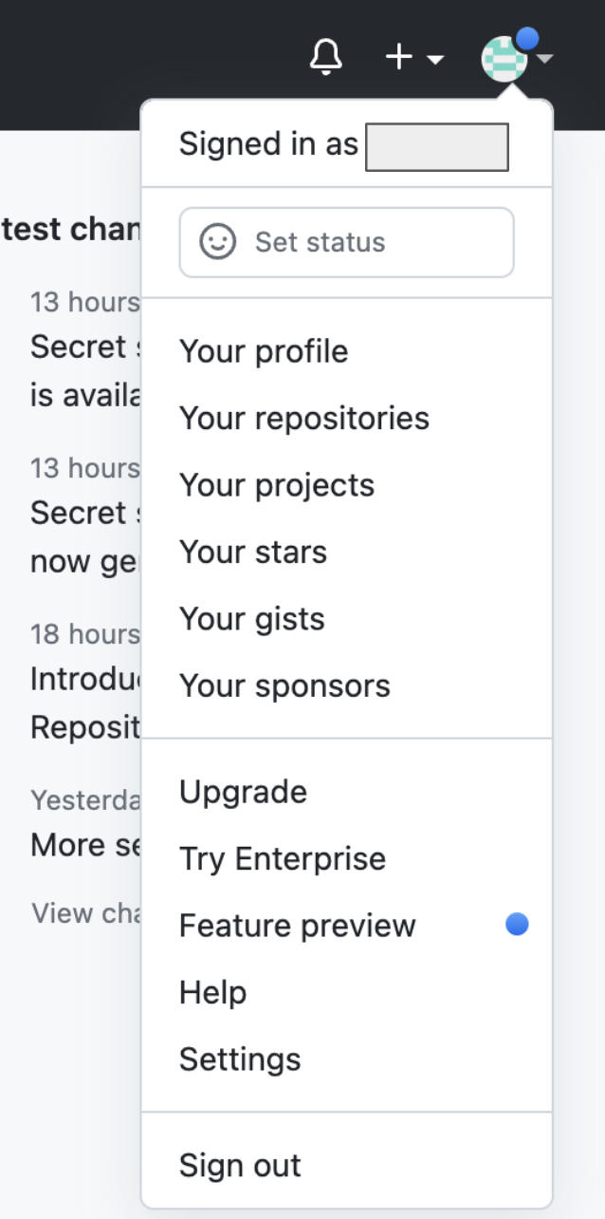Open GitHub notifications via the bell icon
This screenshot has width=605, height=1219.
(325, 57)
